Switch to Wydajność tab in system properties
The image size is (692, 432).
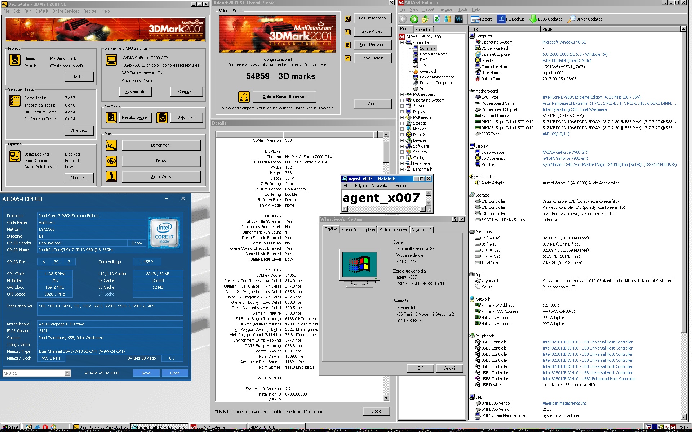[422, 230]
